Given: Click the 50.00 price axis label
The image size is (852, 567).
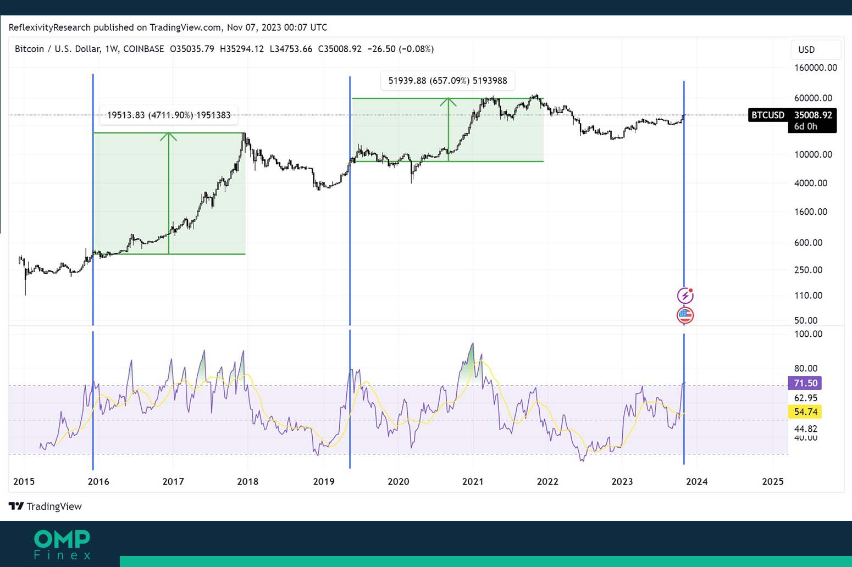Looking at the screenshot, I should pyautogui.click(x=806, y=320).
